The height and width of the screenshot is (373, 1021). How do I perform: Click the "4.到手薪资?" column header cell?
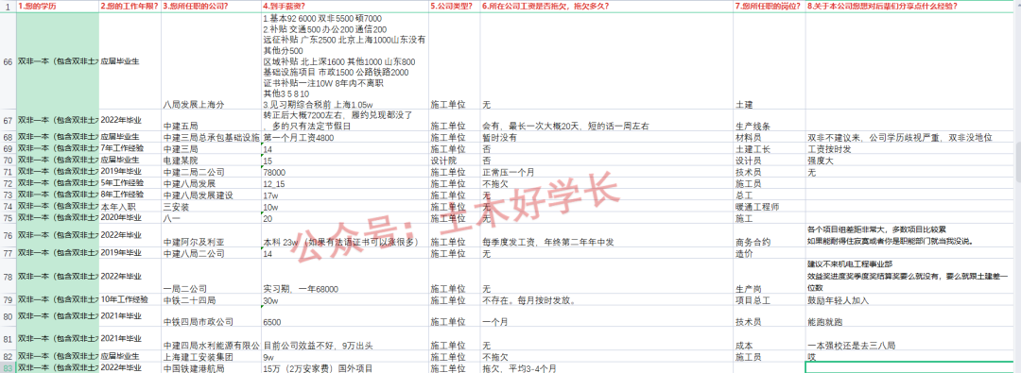pyautogui.click(x=345, y=6)
